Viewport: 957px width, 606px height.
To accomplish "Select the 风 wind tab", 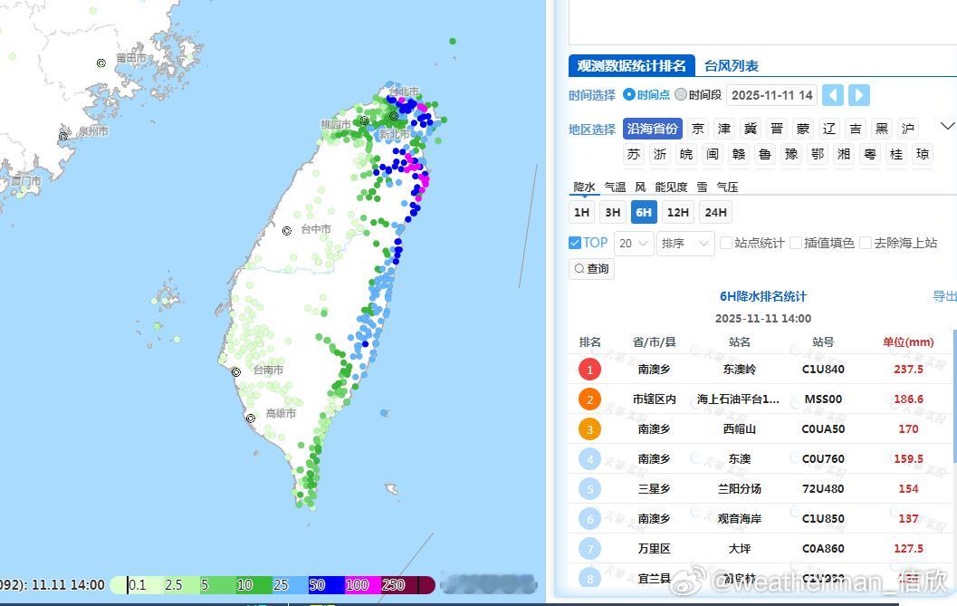I will pos(640,187).
